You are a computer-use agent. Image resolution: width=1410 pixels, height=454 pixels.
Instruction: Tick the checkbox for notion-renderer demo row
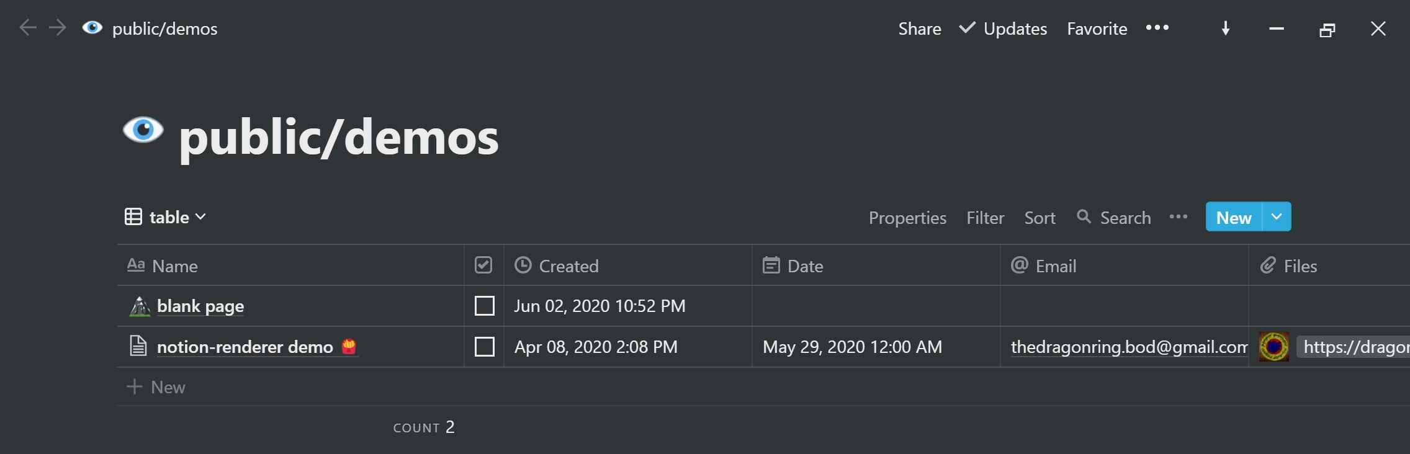[x=484, y=347]
